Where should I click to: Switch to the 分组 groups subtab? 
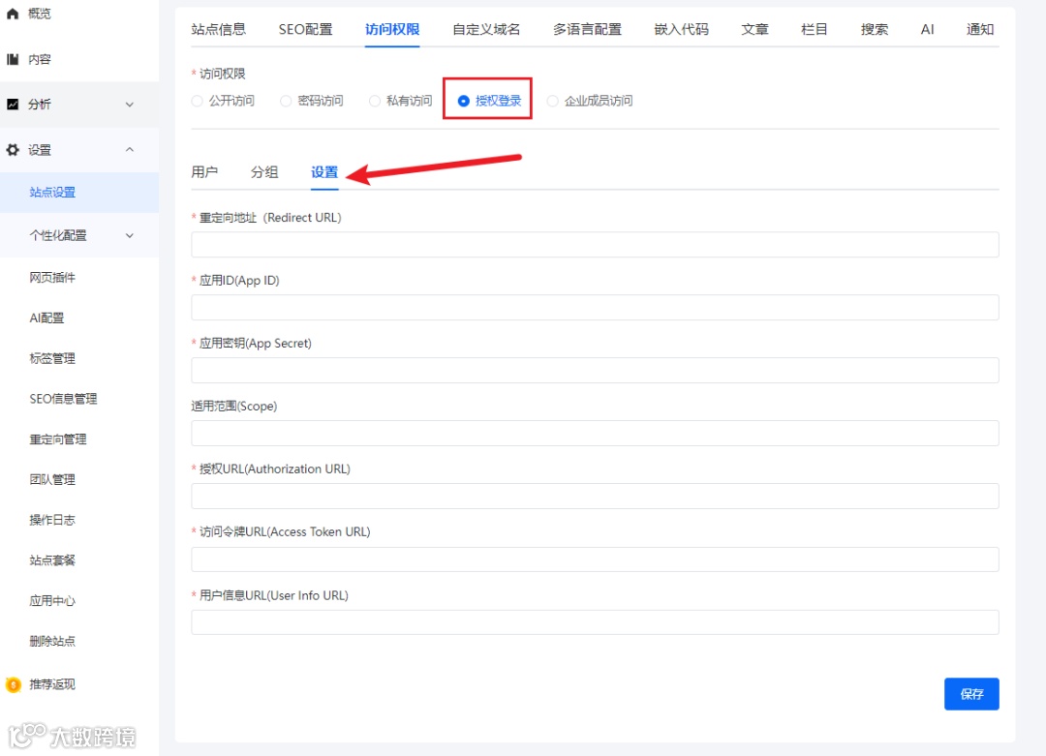[263, 171]
